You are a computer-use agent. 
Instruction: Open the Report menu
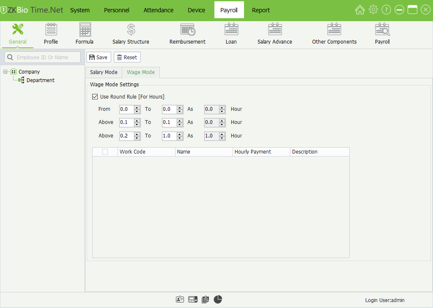[261, 10]
